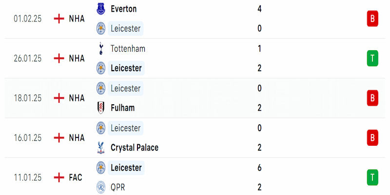The width and height of the screenshot is (390, 195).
Task: Click the NHA label on the 18.01.25 match
Action: coord(77,98)
